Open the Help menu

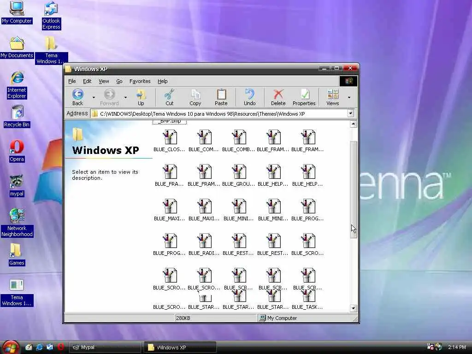click(x=163, y=81)
